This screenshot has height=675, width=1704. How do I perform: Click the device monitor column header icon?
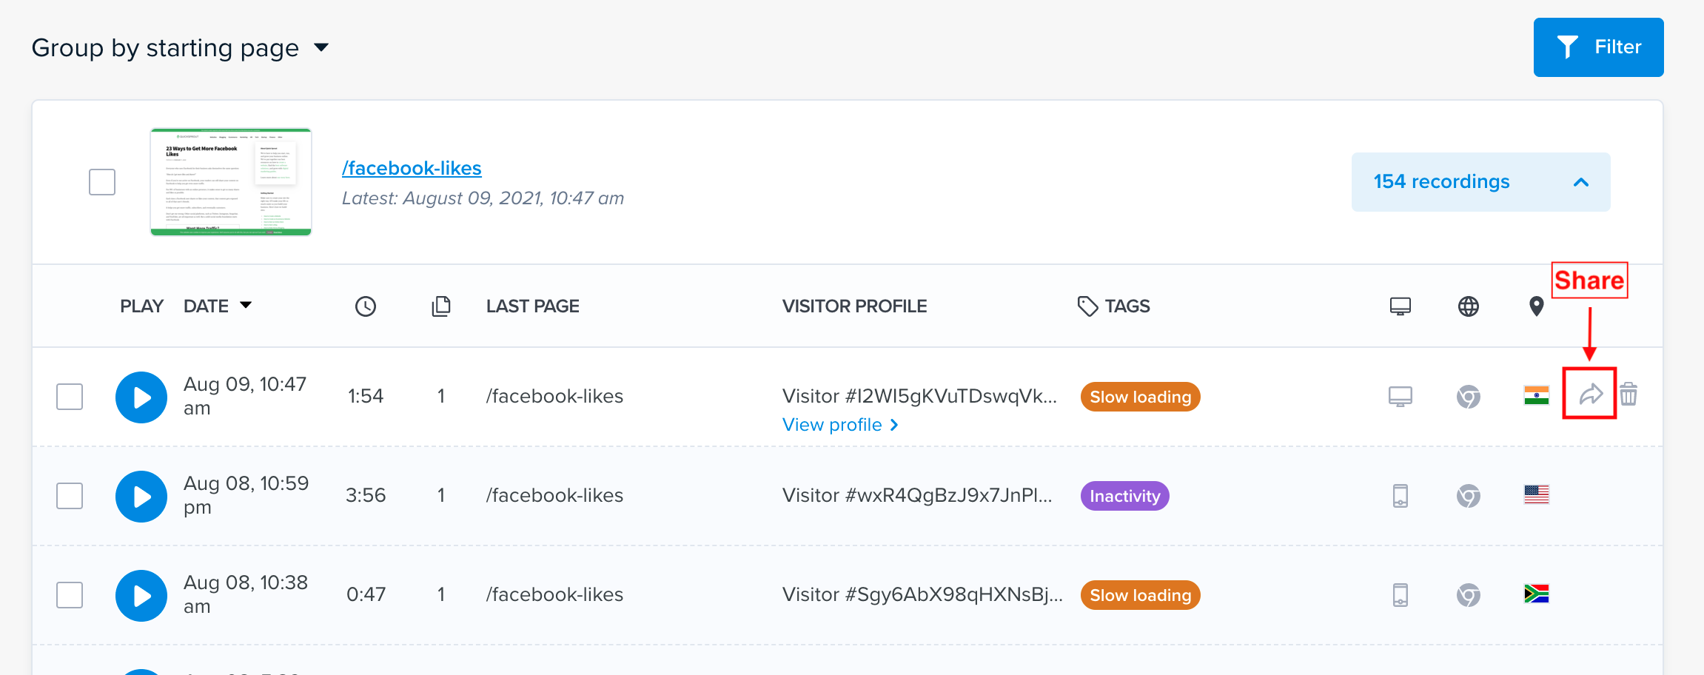pyautogui.click(x=1401, y=306)
